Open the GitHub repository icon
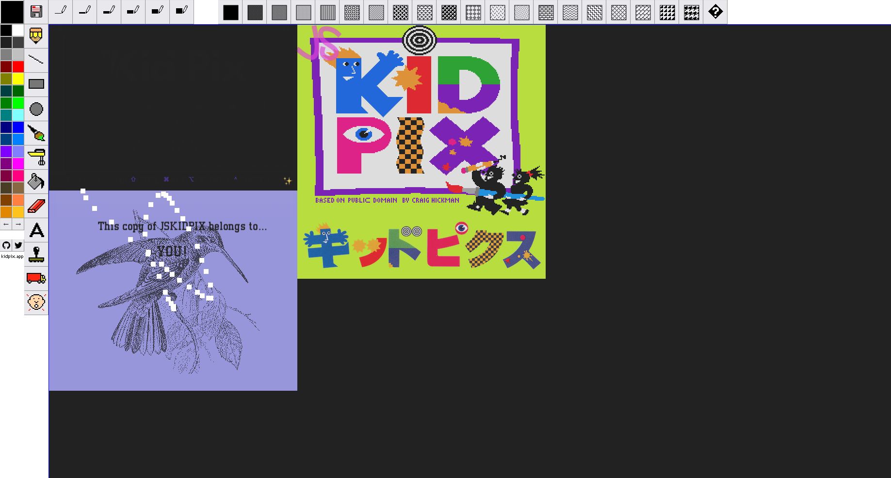891x478 pixels. [x=6, y=246]
